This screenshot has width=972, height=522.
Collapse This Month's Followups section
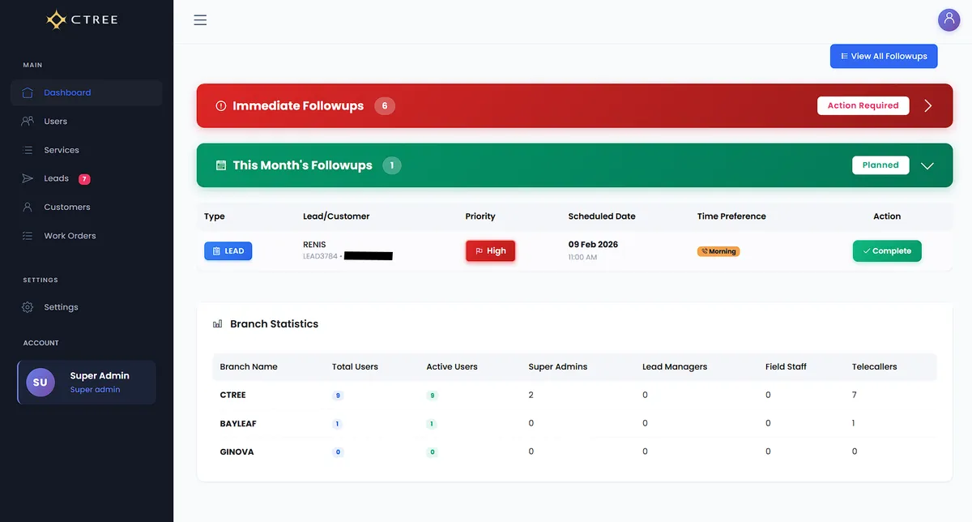pos(927,165)
